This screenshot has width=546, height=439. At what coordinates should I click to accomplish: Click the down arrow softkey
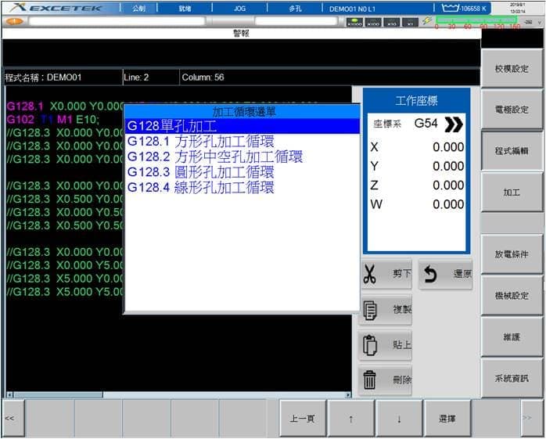tap(399, 419)
